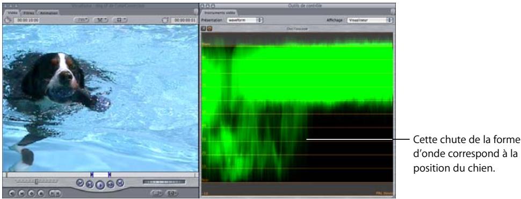Click the Mark Clip button
This screenshot has height=199, width=521.
(x=21, y=193)
